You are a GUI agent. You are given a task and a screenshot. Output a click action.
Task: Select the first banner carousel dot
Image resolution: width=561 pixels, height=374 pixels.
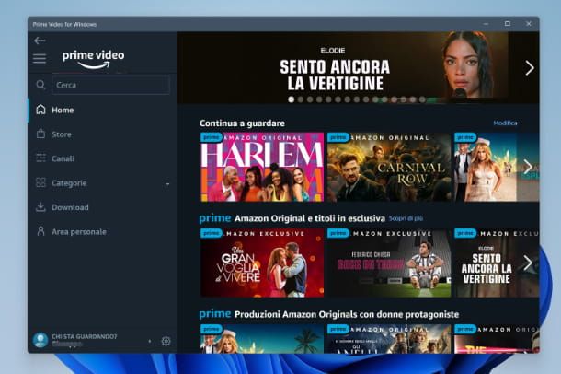292,99
